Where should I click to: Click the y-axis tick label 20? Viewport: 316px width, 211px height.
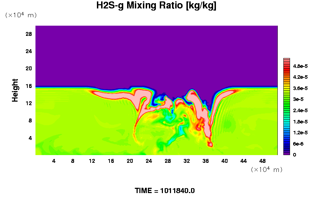pos(29,69)
